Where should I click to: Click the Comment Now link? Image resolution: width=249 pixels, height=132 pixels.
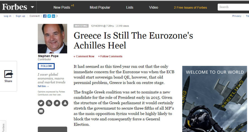(84, 56)
